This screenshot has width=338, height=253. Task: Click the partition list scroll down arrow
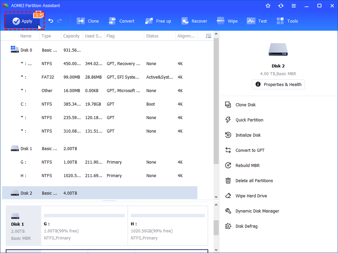pyautogui.click(x=216, y=197)
